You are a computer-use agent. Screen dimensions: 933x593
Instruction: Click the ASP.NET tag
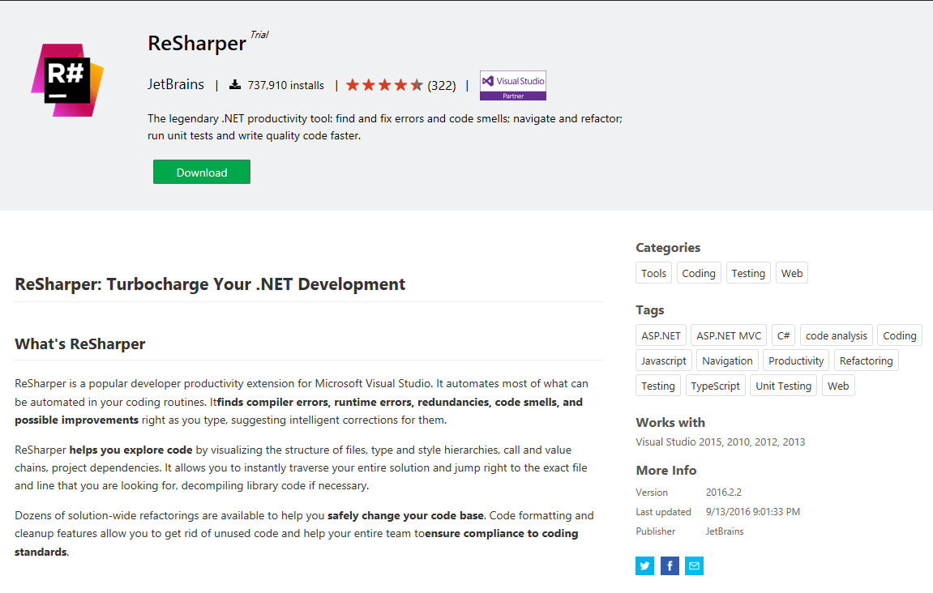click(x=661, y=335)
